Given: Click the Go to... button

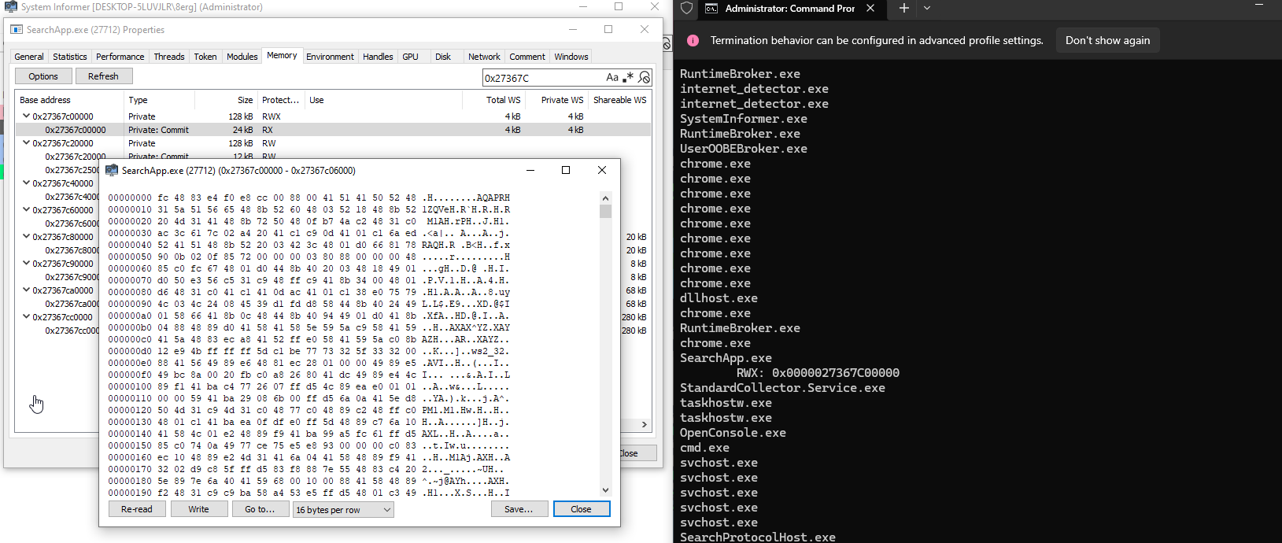Looking at the screenshot, I should coord(260,509).
